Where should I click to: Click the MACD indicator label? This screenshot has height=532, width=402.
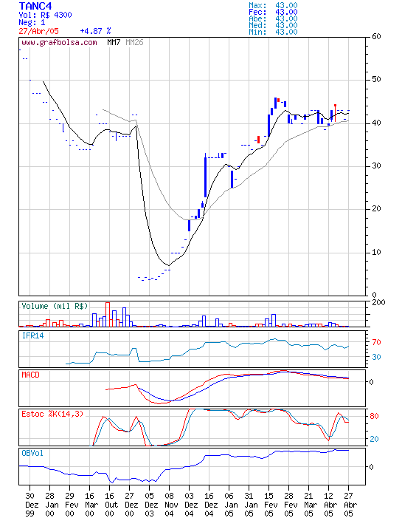coord(30,375)
